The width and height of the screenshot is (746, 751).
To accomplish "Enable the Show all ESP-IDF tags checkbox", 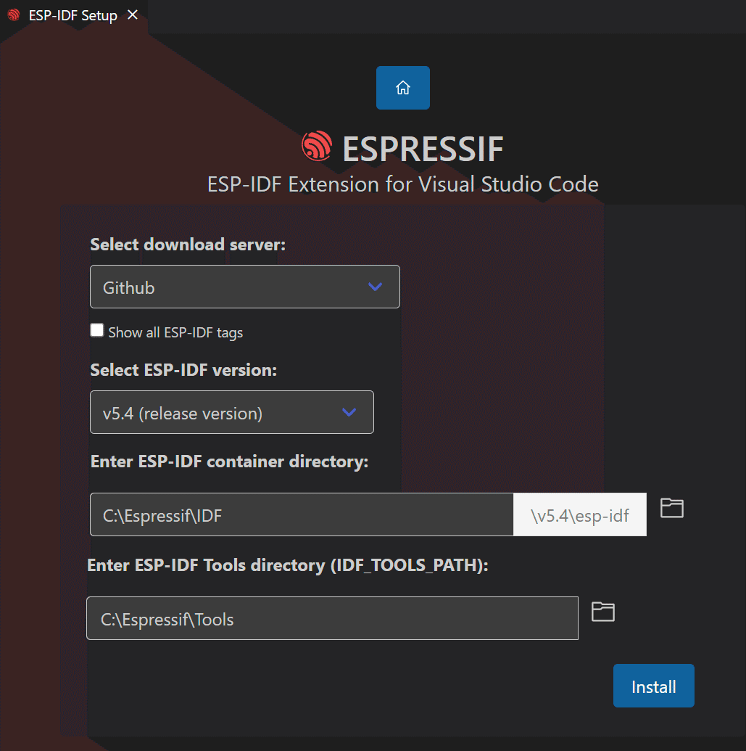I will tap(96, 329).
